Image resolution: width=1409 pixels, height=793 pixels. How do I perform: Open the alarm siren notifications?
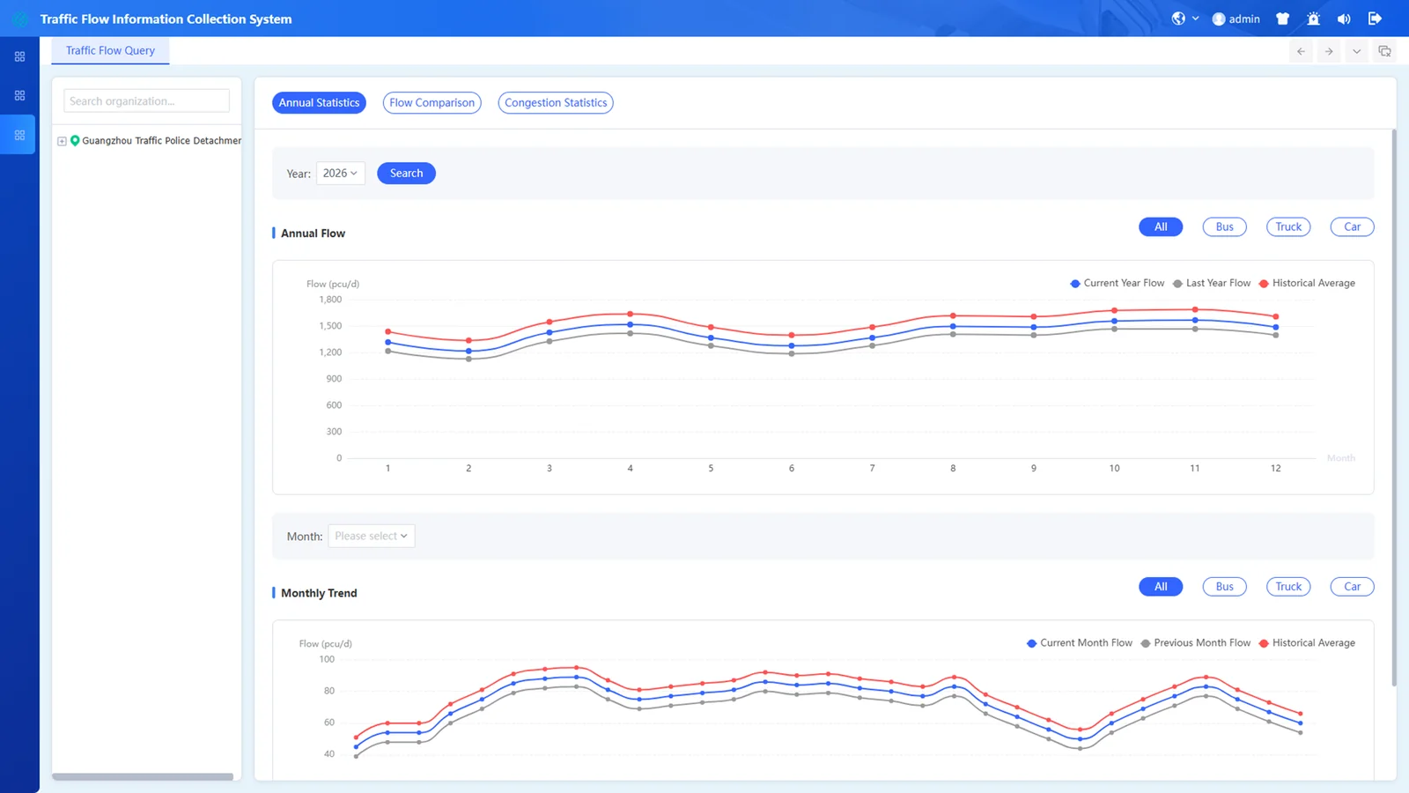point(1313,19)
